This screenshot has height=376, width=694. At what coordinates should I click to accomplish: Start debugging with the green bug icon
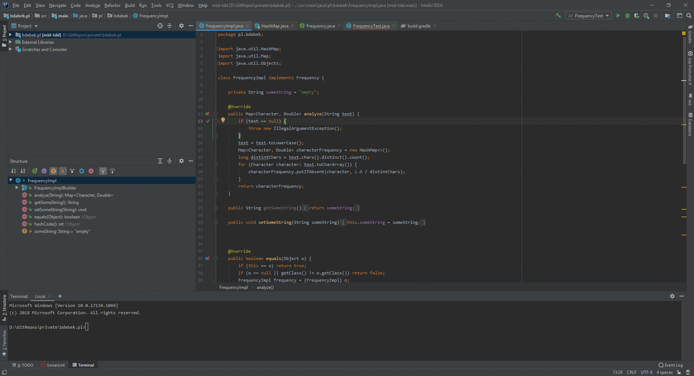pyautogui.click(x=628, y=16)
